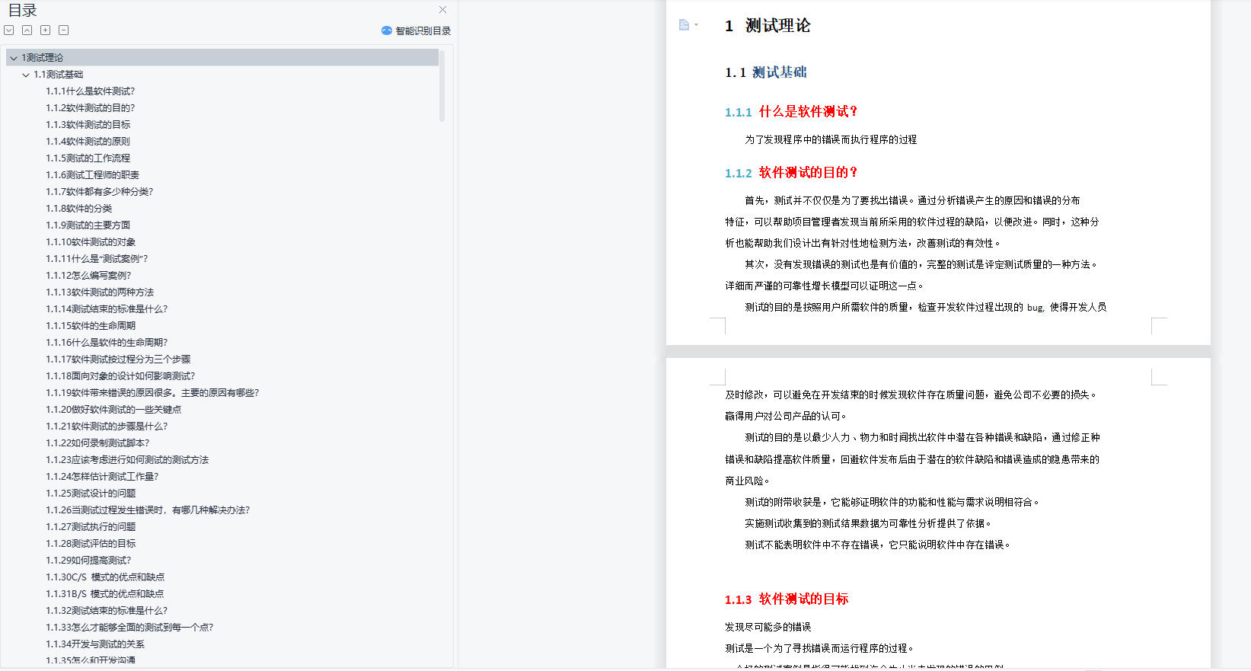
Task: Select 1.1.32测试结束的标准是什么? entry
Action: [x=107, y=611]
